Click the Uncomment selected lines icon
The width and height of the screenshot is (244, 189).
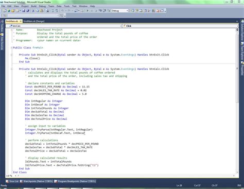(57, 11)
